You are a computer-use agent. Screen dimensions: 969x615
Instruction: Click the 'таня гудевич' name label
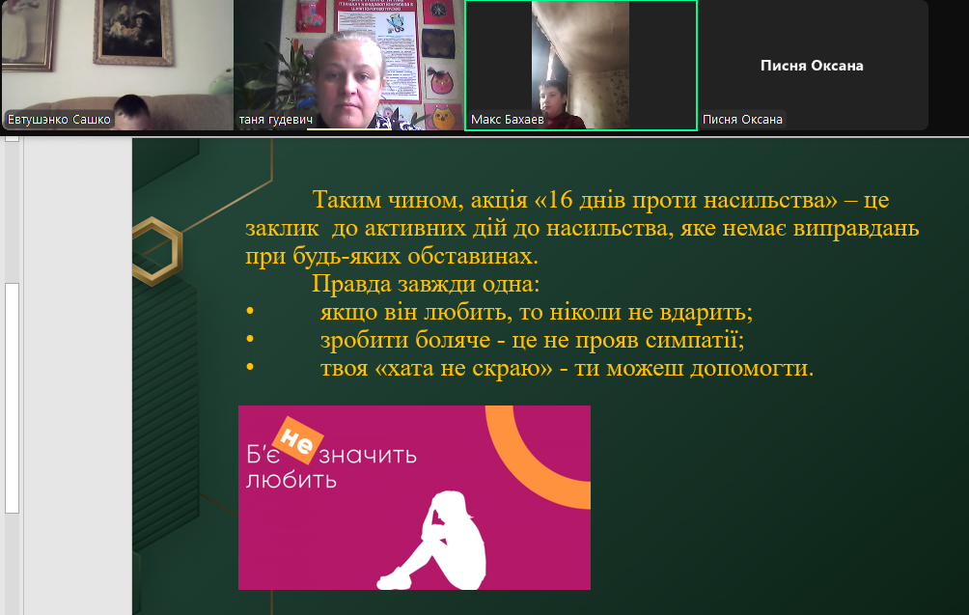(276, 120)
